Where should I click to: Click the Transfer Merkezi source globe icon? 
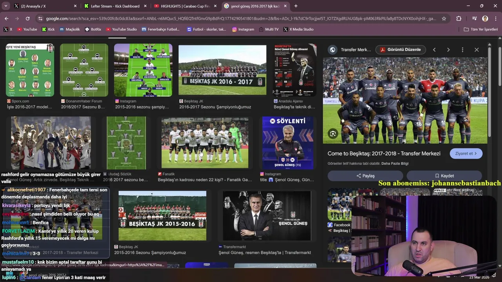click(333, 50)
